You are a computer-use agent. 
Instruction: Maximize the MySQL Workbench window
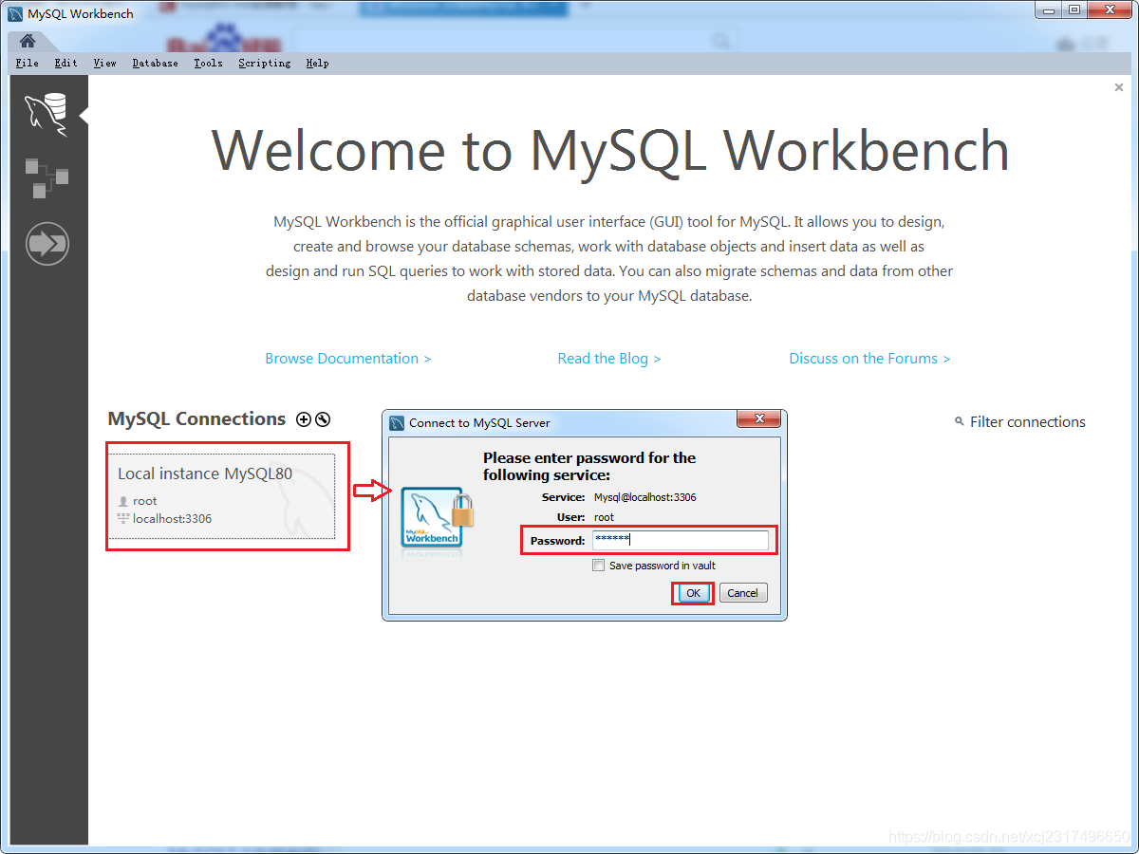coord(1074,10)
